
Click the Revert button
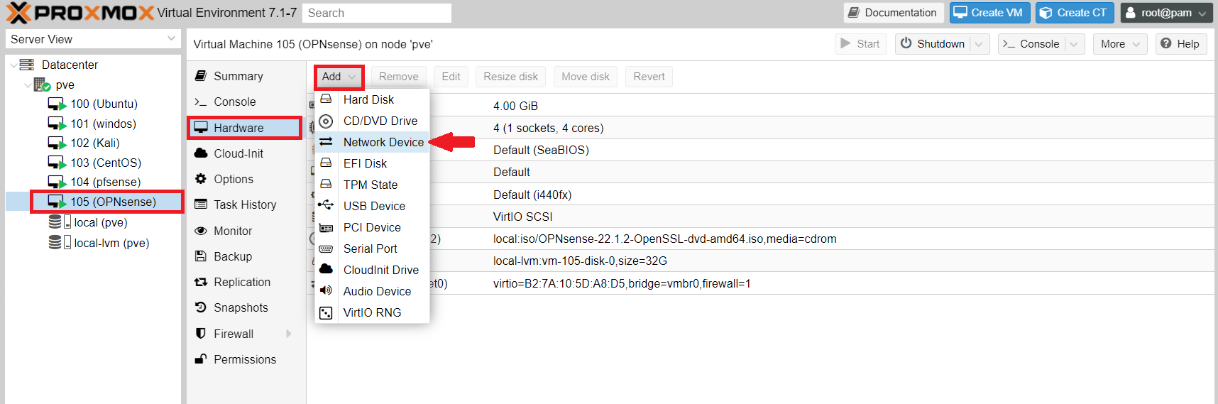click(x=649, y=77)
